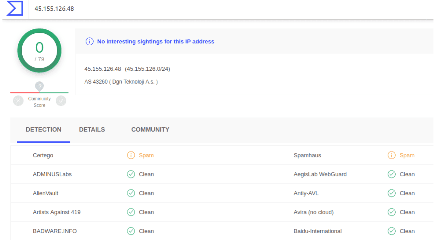The height and width of the screenshot is (245, 435).
Task: Switch to the DETAILS tab
Action: click(x=92, y=130)
